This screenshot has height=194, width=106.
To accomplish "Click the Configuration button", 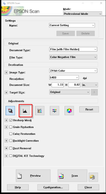I will (53, 187).
